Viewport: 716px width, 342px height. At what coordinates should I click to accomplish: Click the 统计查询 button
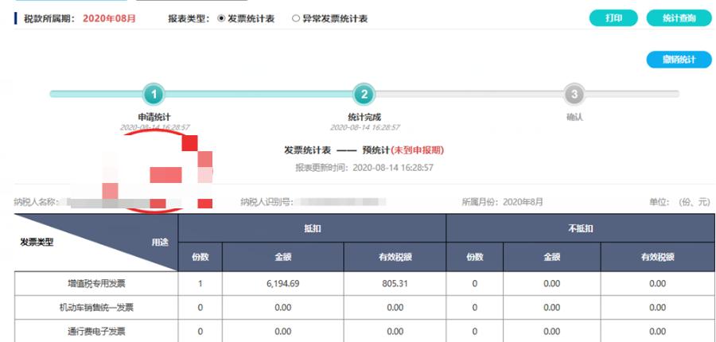[679, 18]
